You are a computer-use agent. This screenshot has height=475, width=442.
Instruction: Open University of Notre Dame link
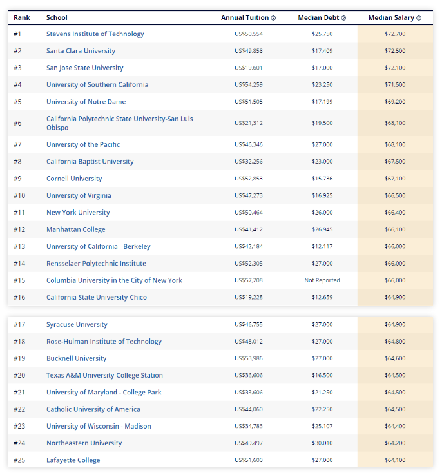tap(86, 101)
